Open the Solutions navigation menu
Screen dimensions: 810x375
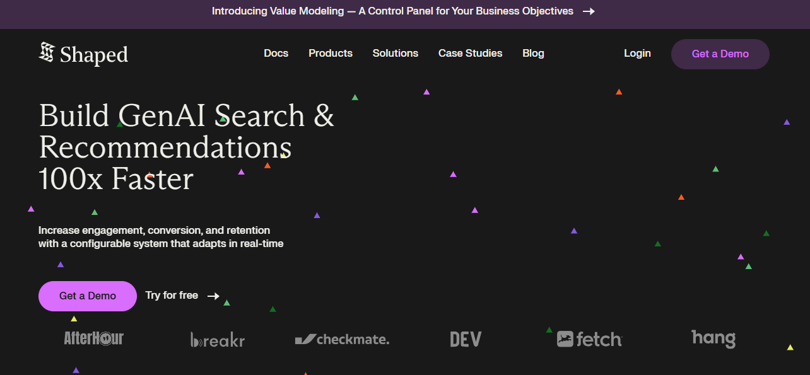pos(396,54)
